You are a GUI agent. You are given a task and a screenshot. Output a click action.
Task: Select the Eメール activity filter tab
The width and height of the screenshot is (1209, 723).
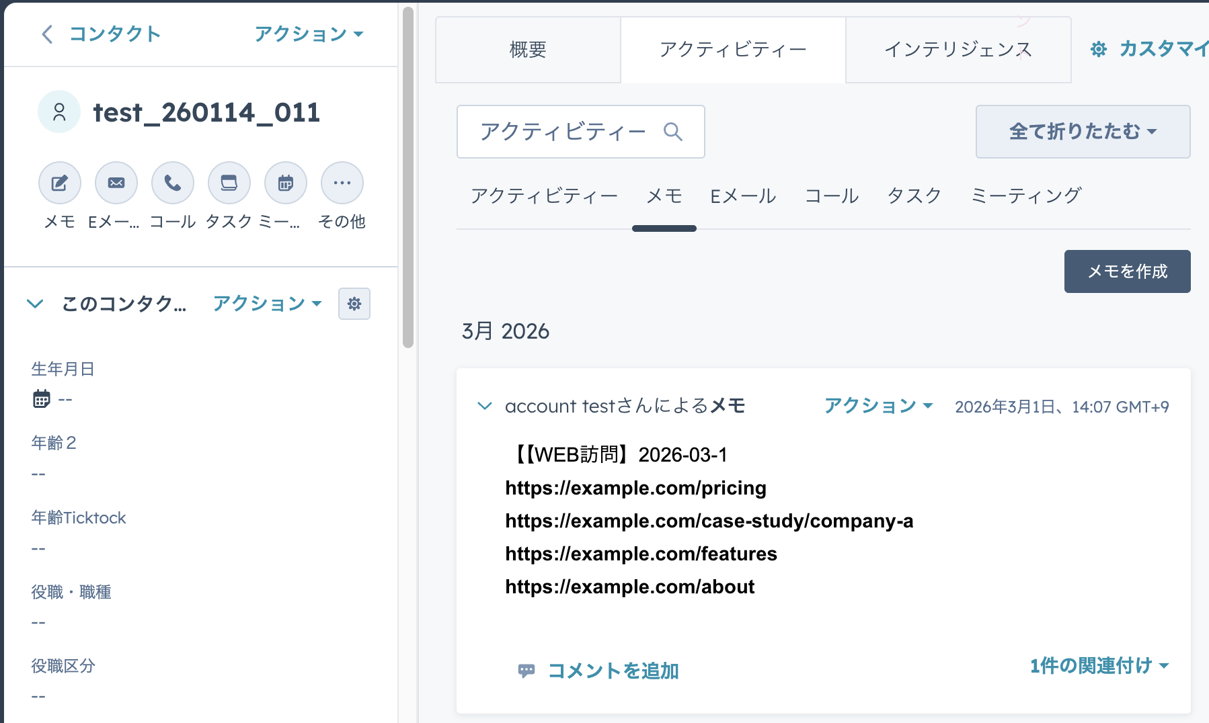pos(743,196)
